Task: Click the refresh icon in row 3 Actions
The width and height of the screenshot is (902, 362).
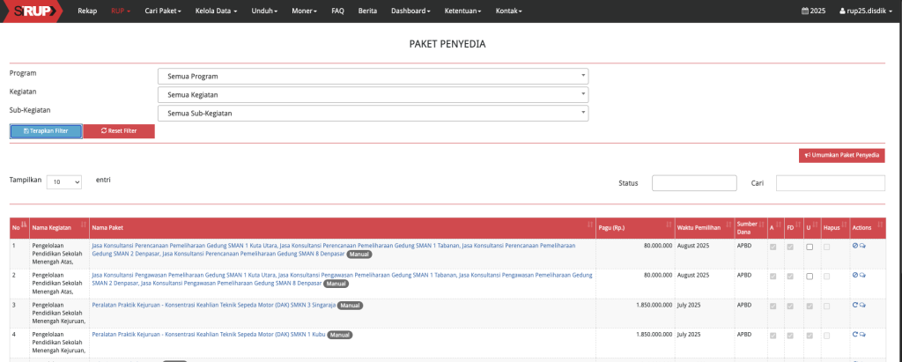Action: [x=854, y=305]
